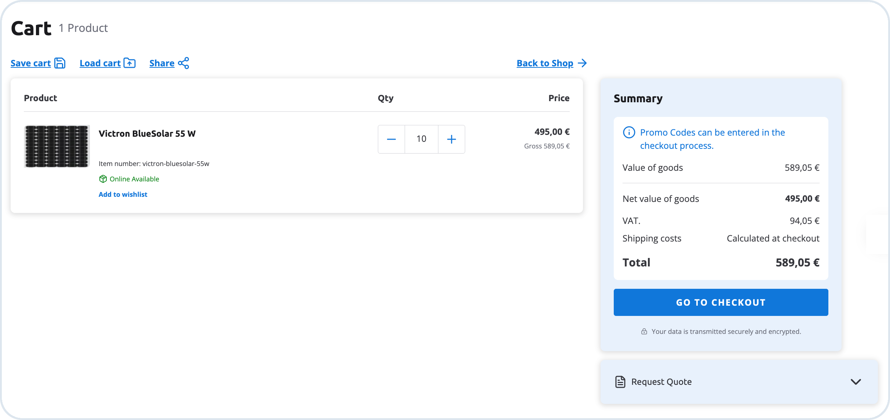Select the Qty column header

386,98
